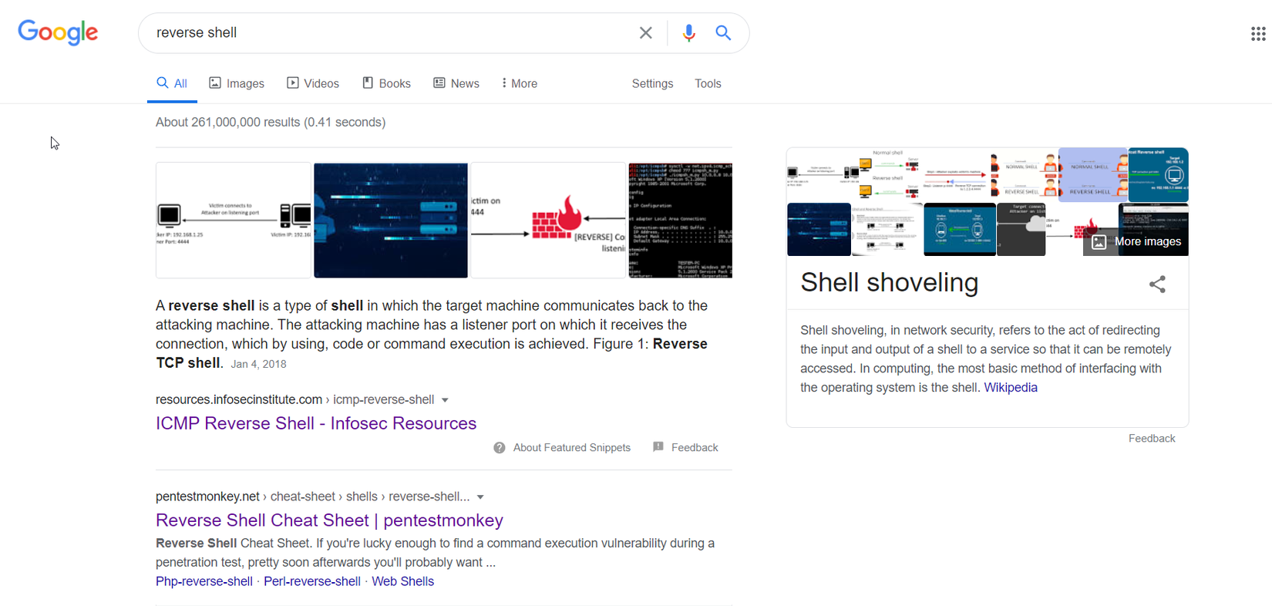Click About Featured Snippets text link
1272x606 pixels.
[x=572, y=448]
